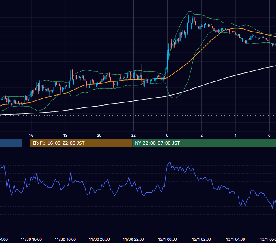Click the 11/30 22:00 time label
The image size is (276, 243).
133,239
